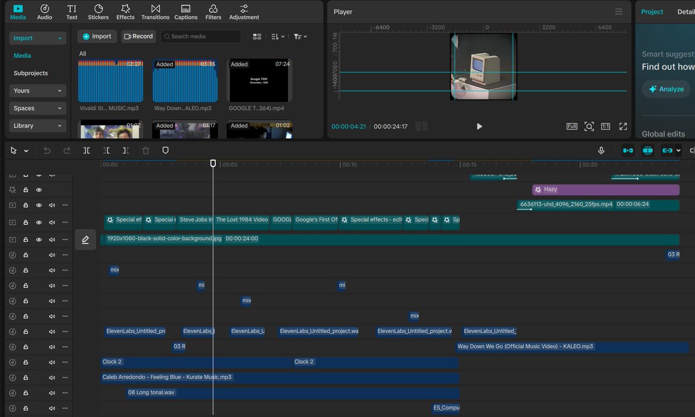Set player to 1:1 ratio view
This screenshot has height=417, width=695.
605,126
